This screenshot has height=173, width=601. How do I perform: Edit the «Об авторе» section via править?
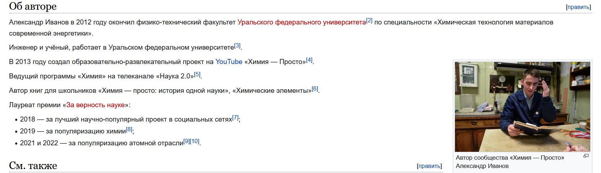coord(578,7)
